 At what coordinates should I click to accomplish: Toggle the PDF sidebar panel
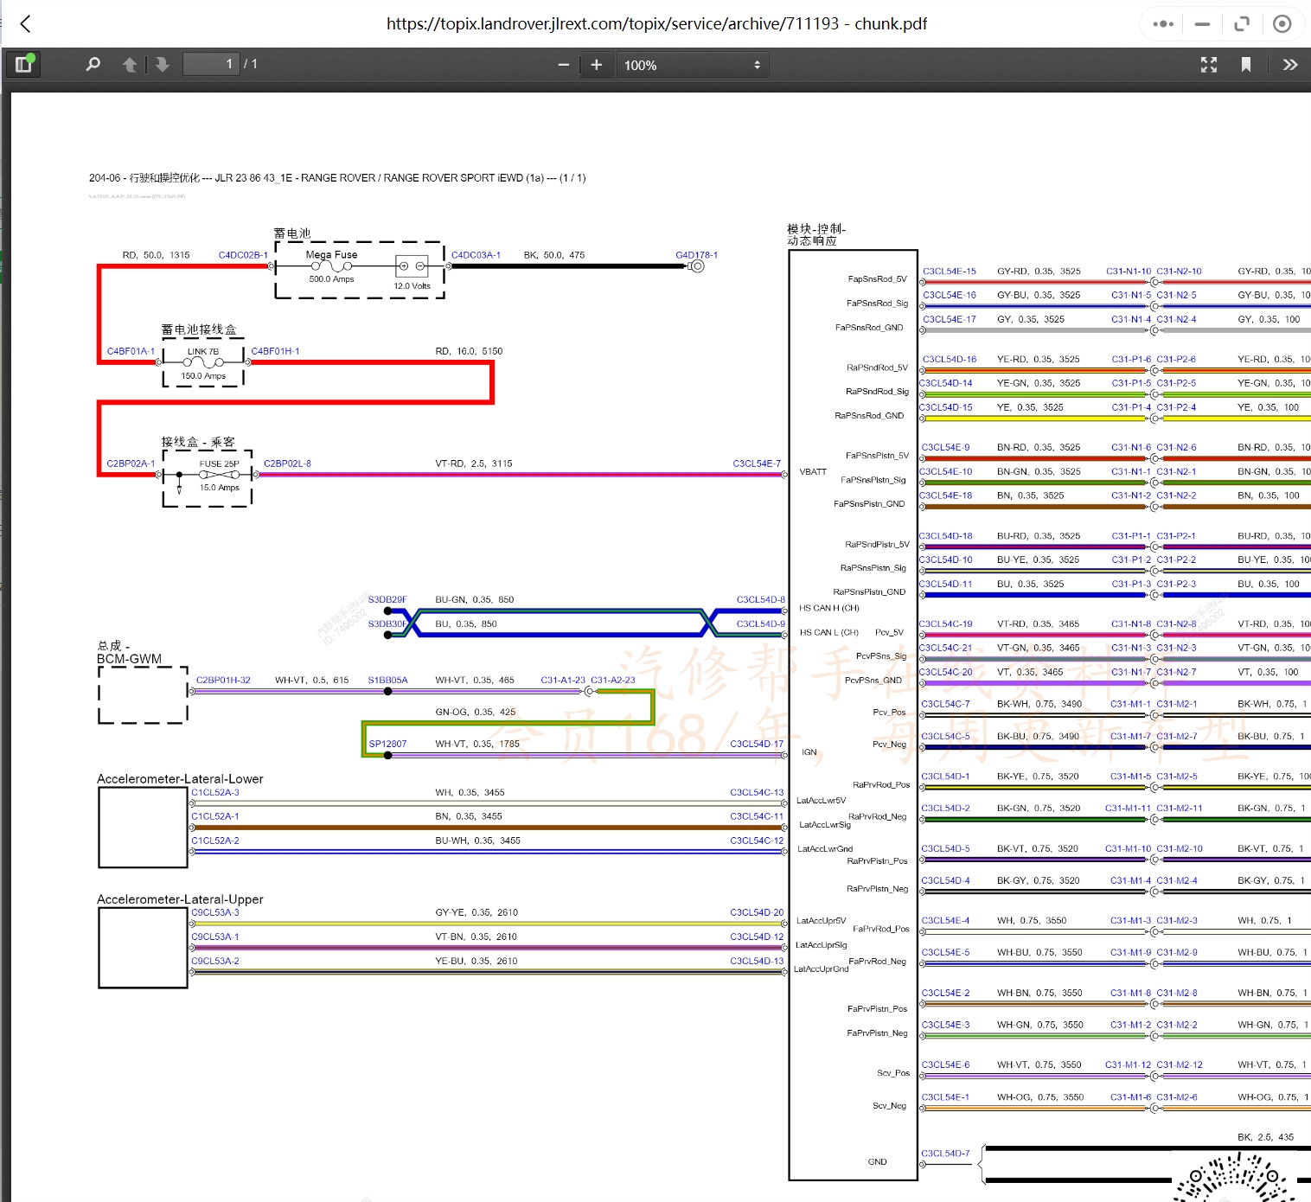pos(23,64)
